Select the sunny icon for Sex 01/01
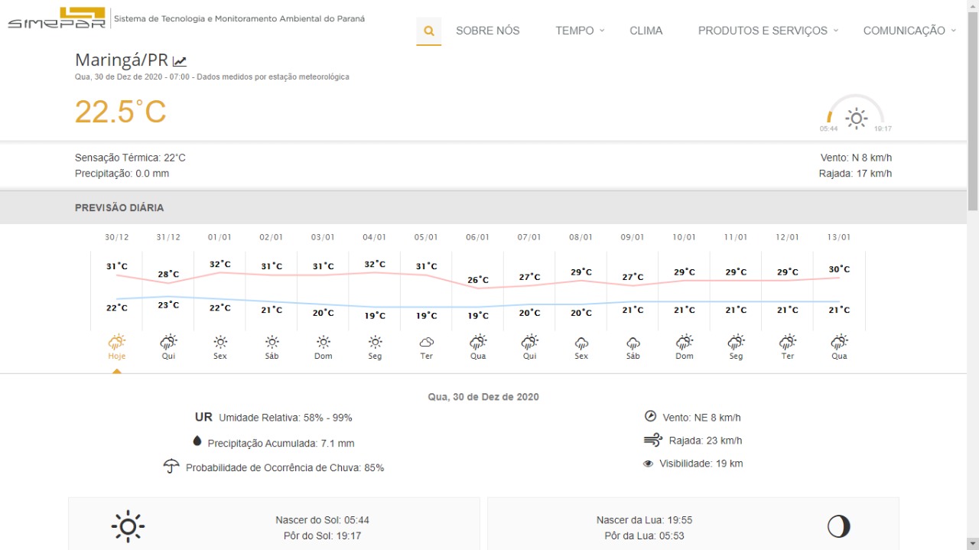This screenshot has width=979, height=550. coord(220,342)
